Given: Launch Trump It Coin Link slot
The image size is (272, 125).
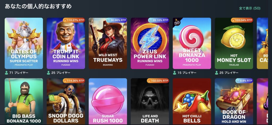Looking at the screenshot, I should click(x=66, y=43).
